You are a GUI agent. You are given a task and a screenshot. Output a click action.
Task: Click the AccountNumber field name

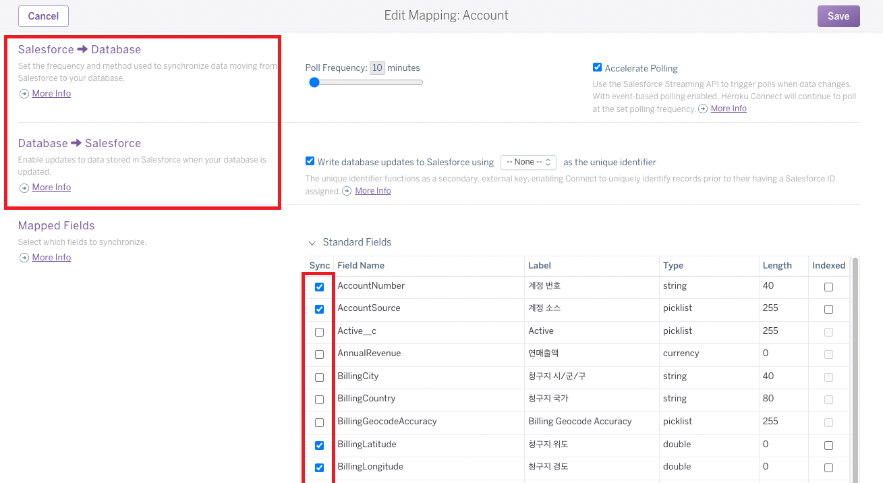[371, 286]
